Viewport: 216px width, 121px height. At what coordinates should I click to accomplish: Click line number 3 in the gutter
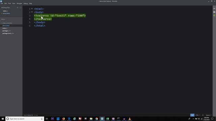click(30, 16)
